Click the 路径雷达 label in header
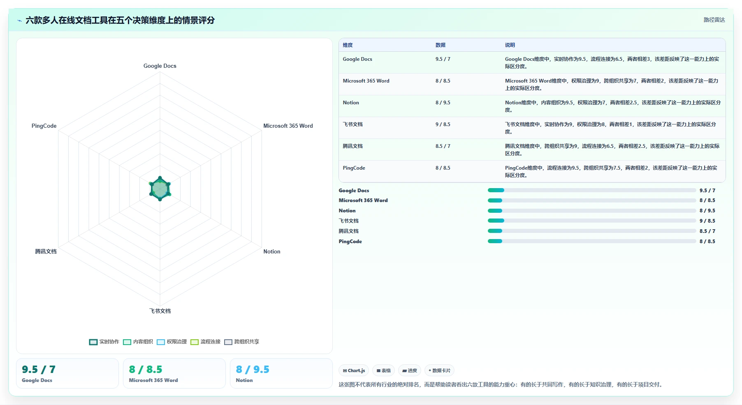 [714, 20]
